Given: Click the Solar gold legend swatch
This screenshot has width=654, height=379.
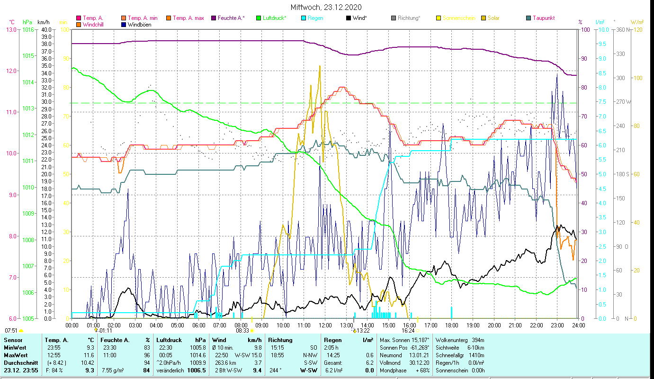Looking at the screenshot, I should (483, 18).
